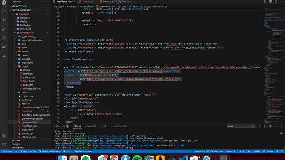Click the terminal command input line
The width and height of the screenshot is (285, 160).
click(131, 148)
